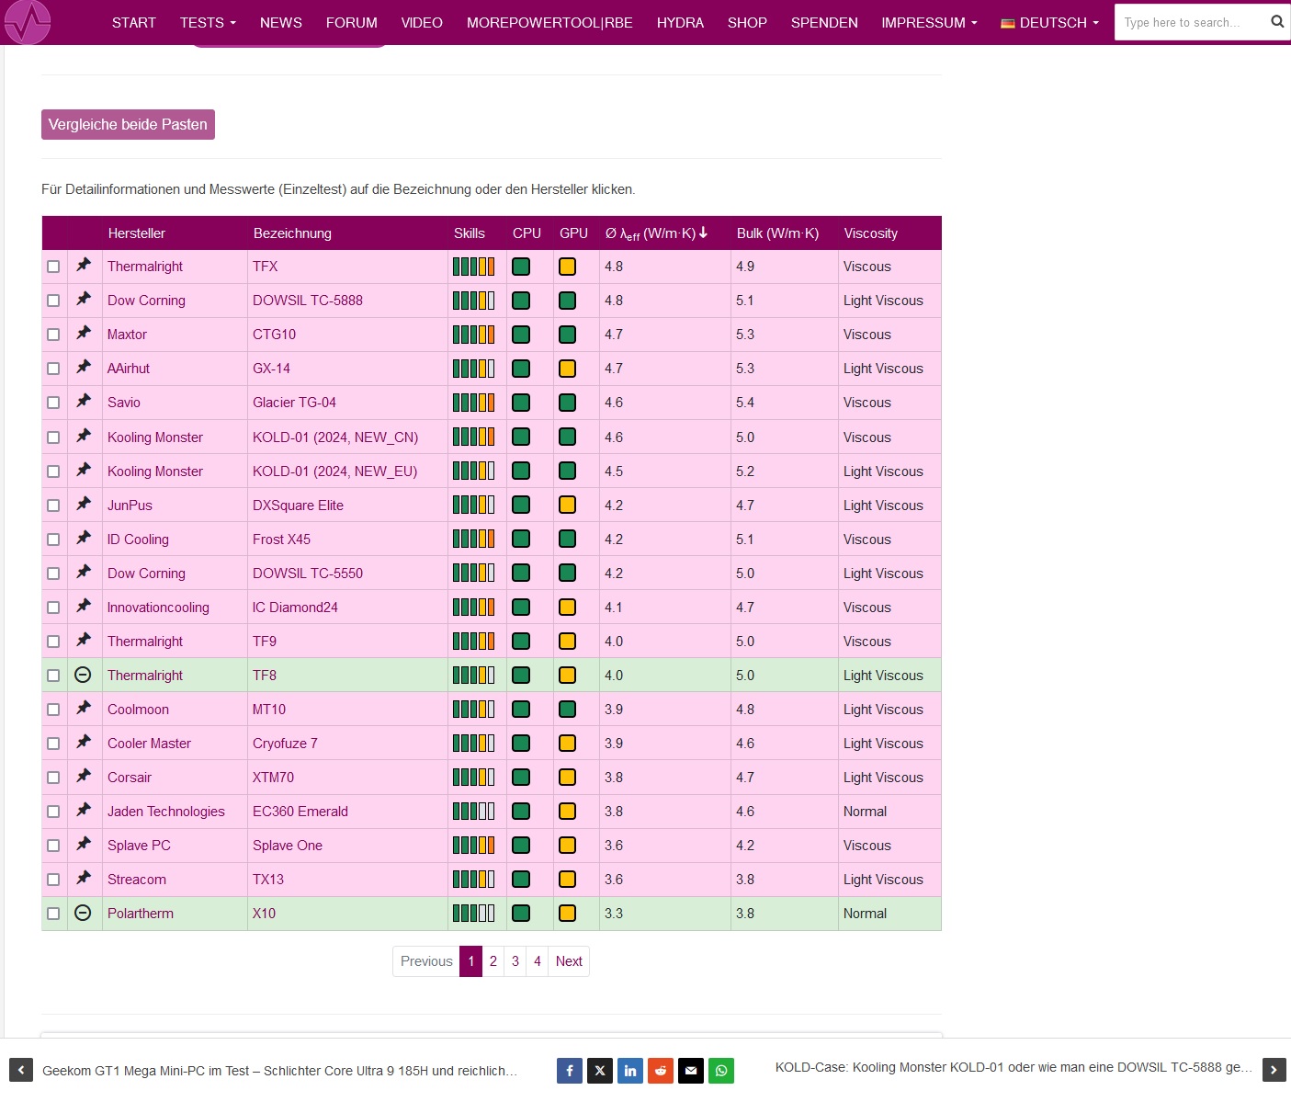The image size is (1291, 1102).
Task: Click the pin icon for Streacom TX13
Action: [84, 878]
